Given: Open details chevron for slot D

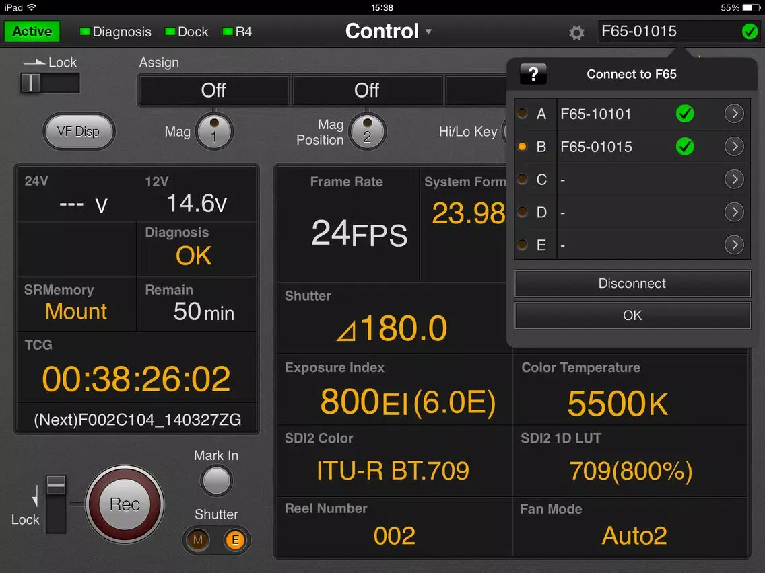Looking at the screenshot, I should [734, 212].
